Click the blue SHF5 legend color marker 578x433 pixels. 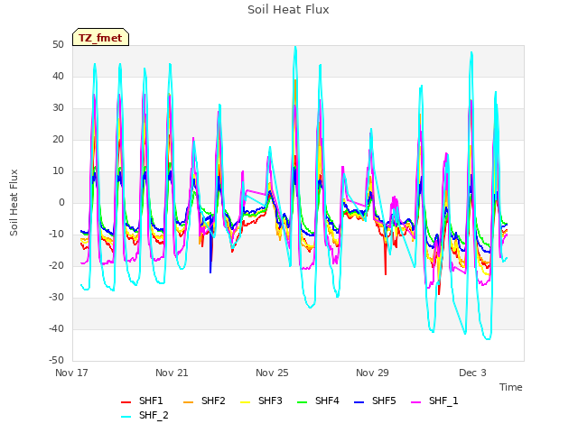(x=359, y=402)
